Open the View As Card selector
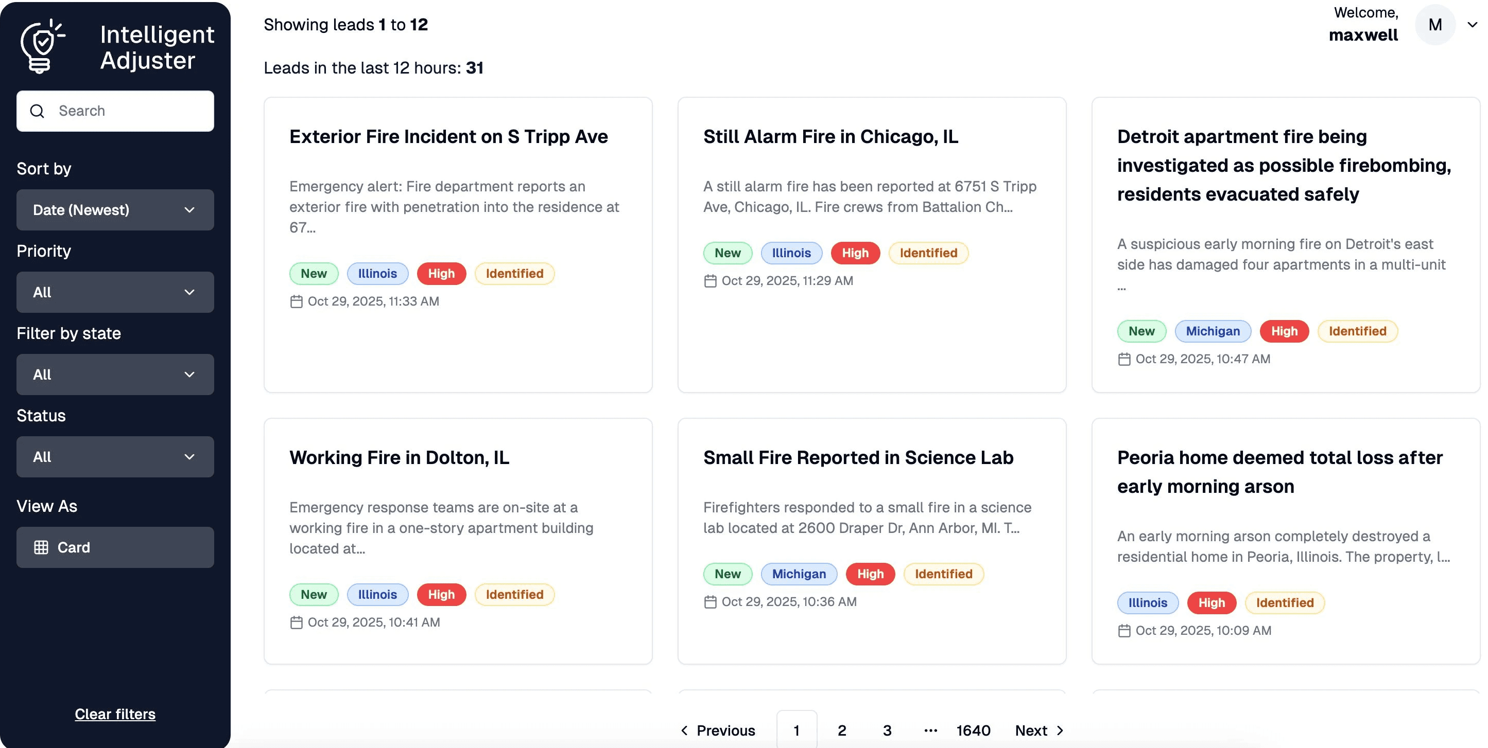Viewport: 1488px width, 748px height. pos(115,547)
